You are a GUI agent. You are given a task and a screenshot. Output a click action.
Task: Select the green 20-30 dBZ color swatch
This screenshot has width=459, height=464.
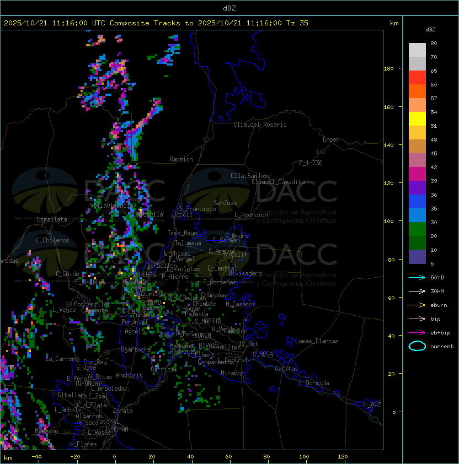coord(417,229)
